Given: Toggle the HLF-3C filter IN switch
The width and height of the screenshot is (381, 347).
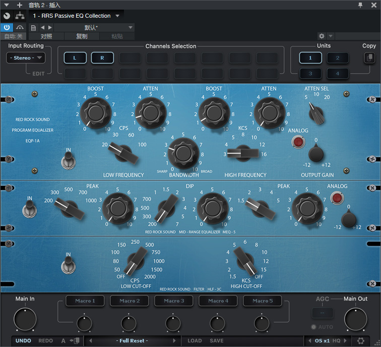Looking at the screenshot, I should (x=68, y=265).
